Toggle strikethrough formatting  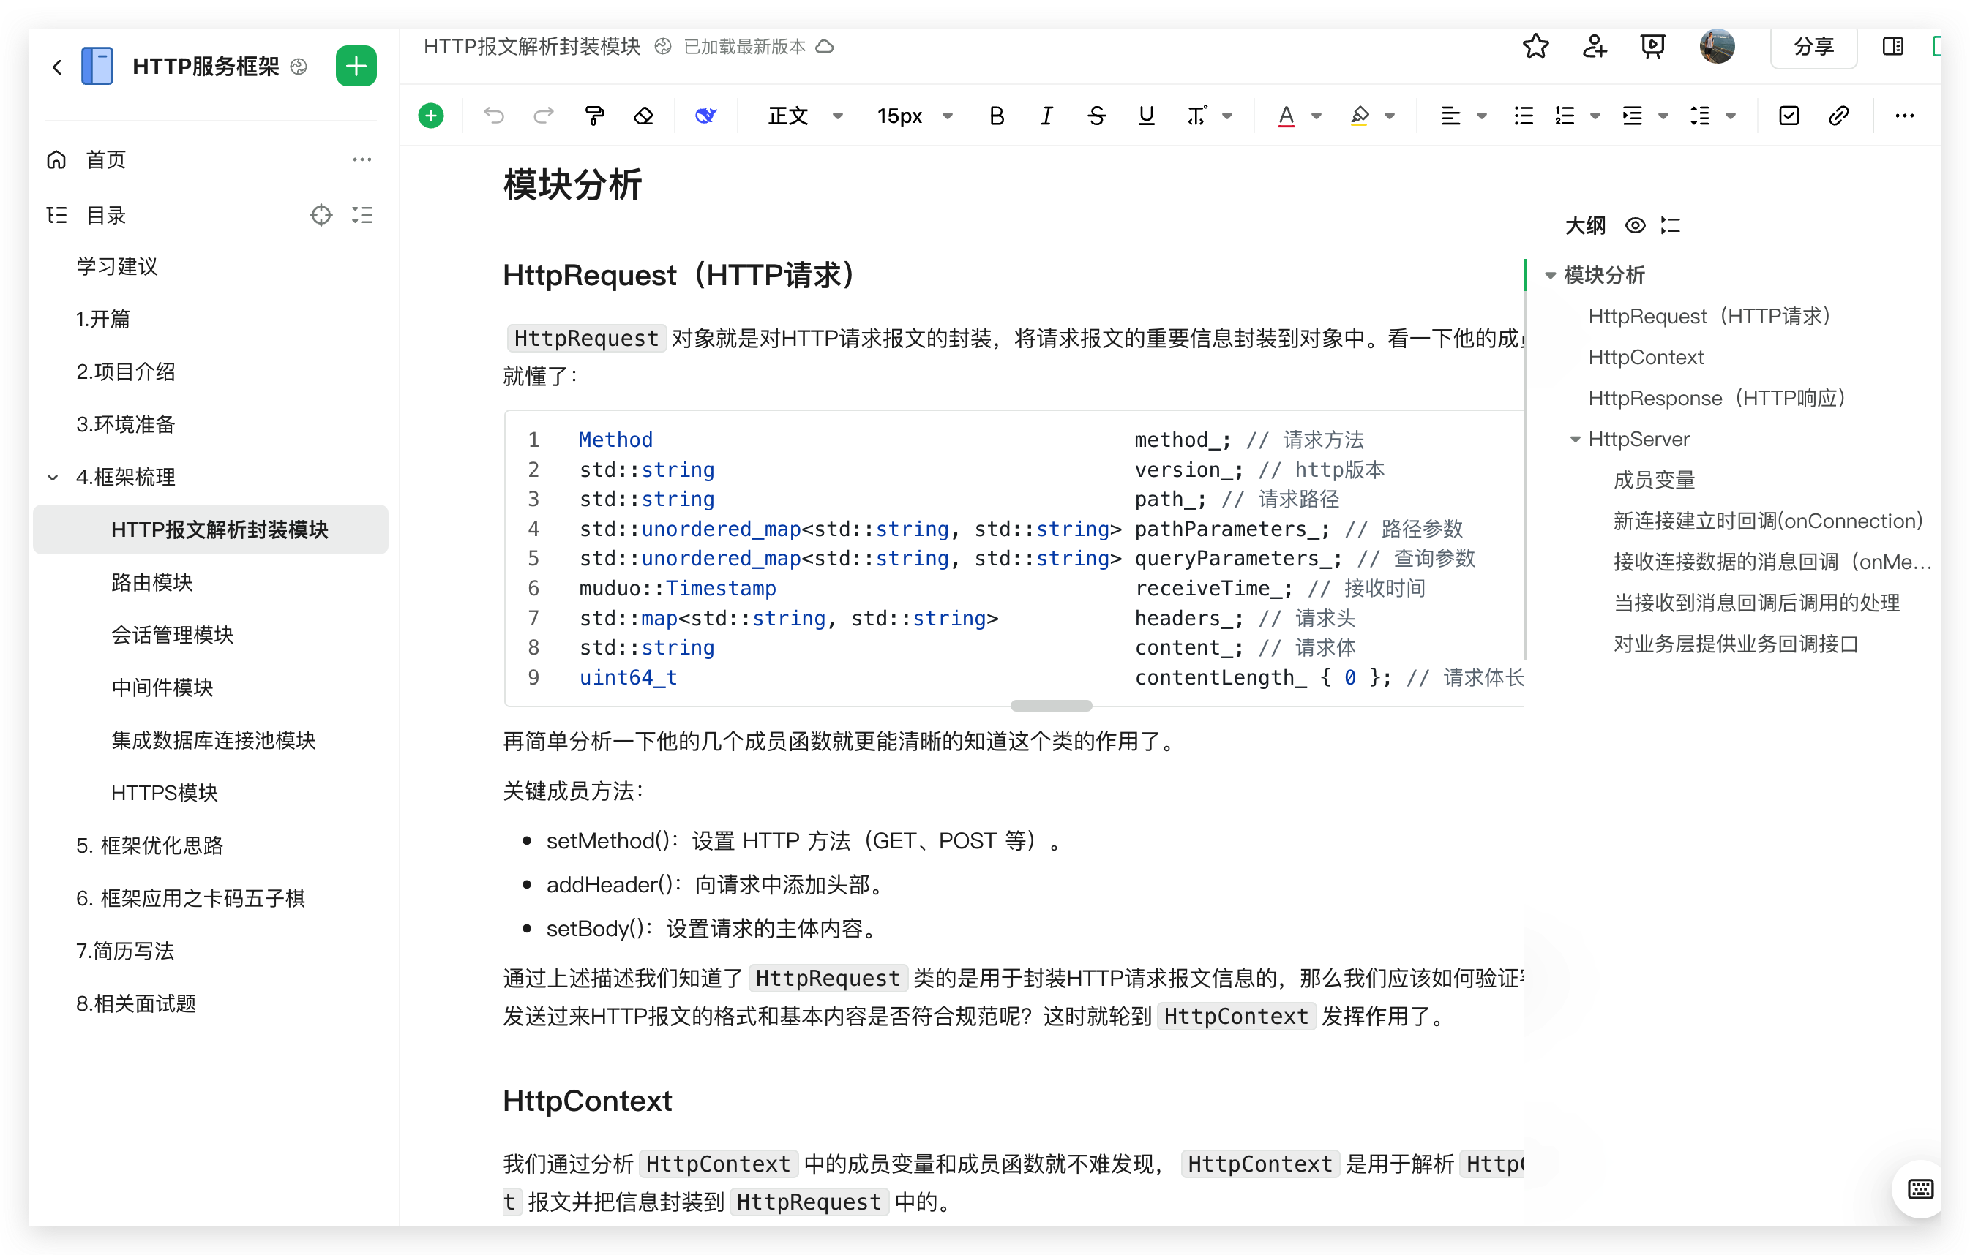point(1097,116)
